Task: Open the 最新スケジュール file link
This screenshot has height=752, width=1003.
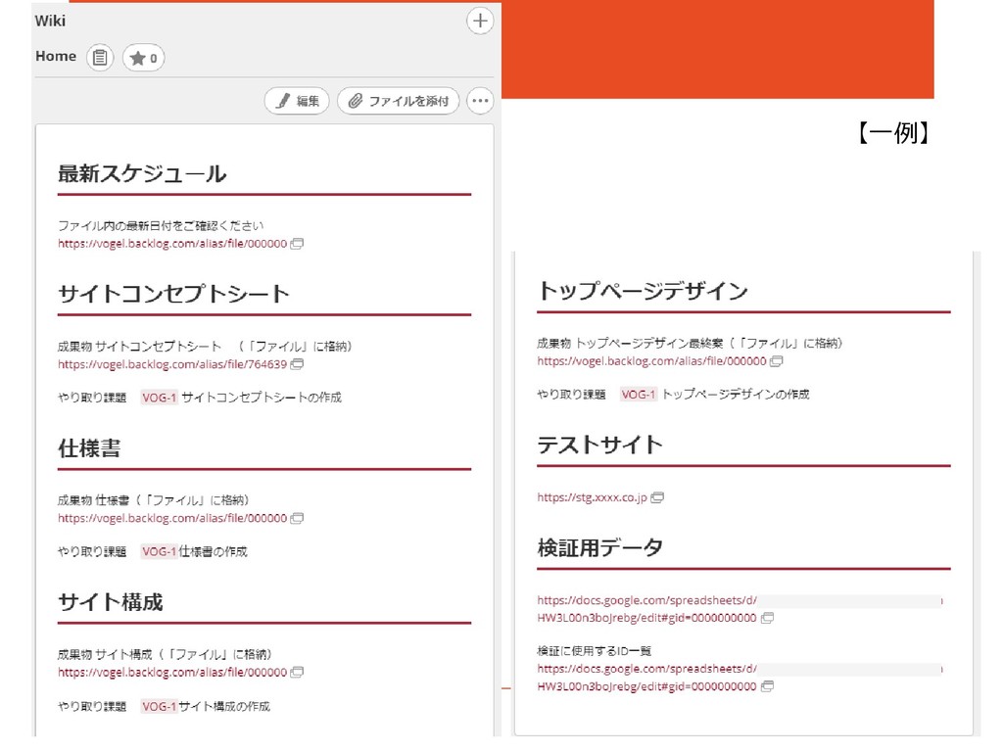Action: point(172,244)
